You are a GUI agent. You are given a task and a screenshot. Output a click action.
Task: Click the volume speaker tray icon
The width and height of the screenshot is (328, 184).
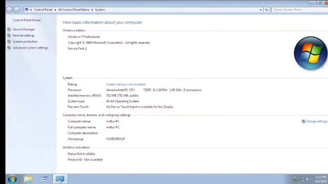307,179
